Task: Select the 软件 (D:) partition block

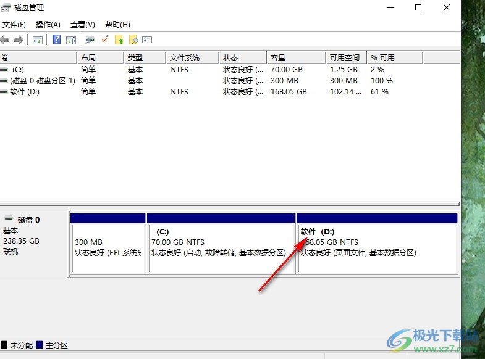Action: point(377,244)
